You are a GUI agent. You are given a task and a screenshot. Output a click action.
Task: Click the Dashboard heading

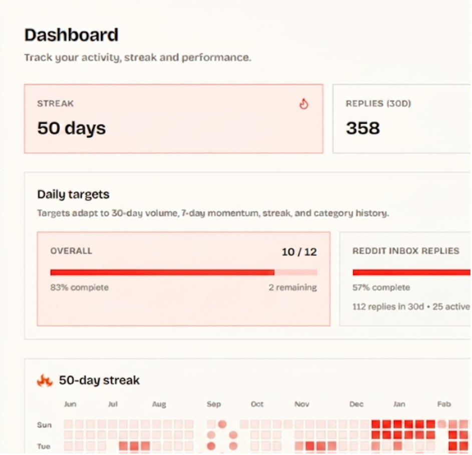72,35
